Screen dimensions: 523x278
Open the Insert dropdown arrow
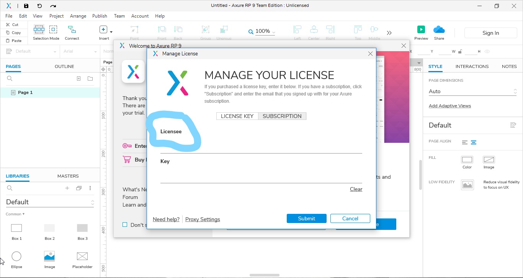point(111,32)
